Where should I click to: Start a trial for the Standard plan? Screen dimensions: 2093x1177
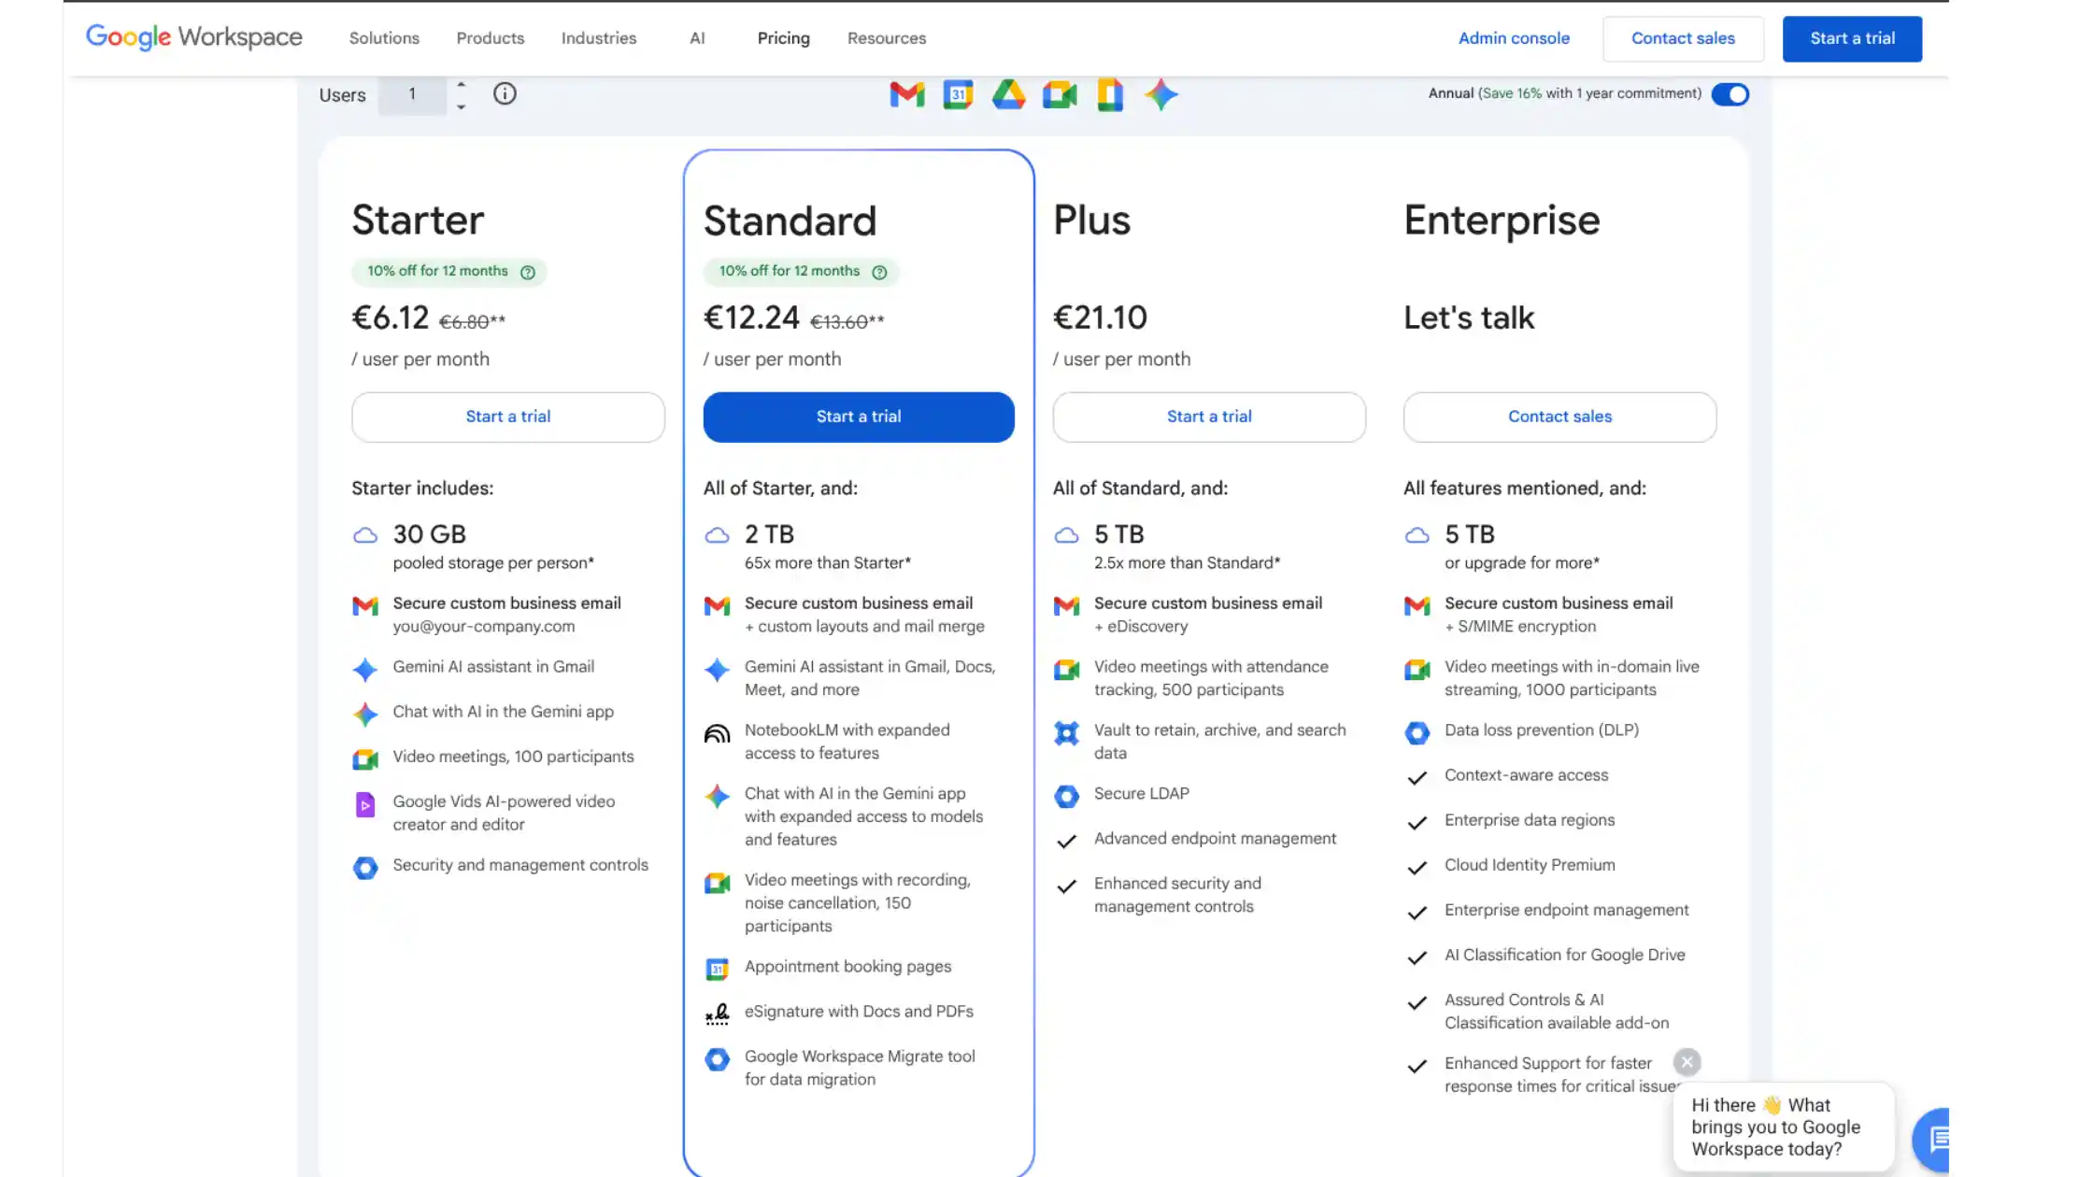click(x=859, y=417)
